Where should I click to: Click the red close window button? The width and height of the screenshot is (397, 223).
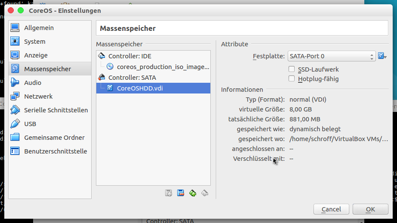click(11, 10)
